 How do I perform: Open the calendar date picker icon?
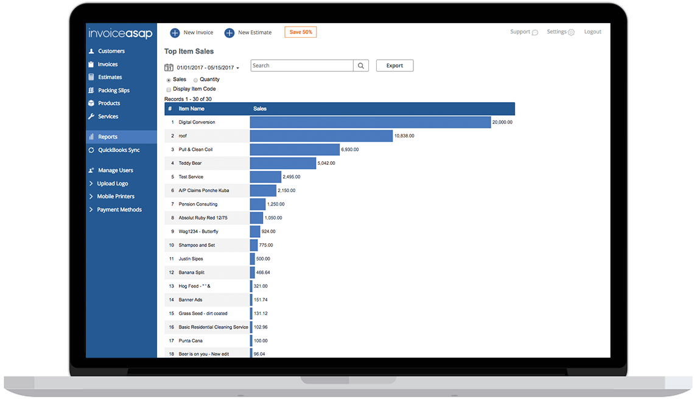(169, 68)
